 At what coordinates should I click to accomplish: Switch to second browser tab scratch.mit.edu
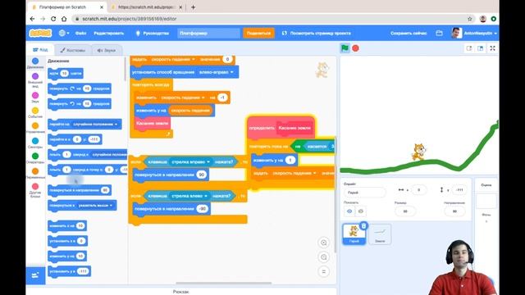point(147,7)
